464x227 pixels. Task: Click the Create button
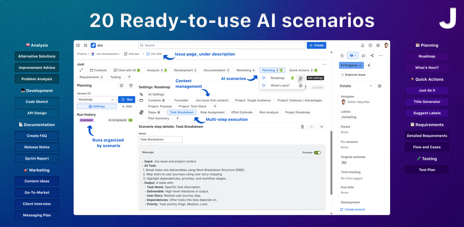point(316,45)
